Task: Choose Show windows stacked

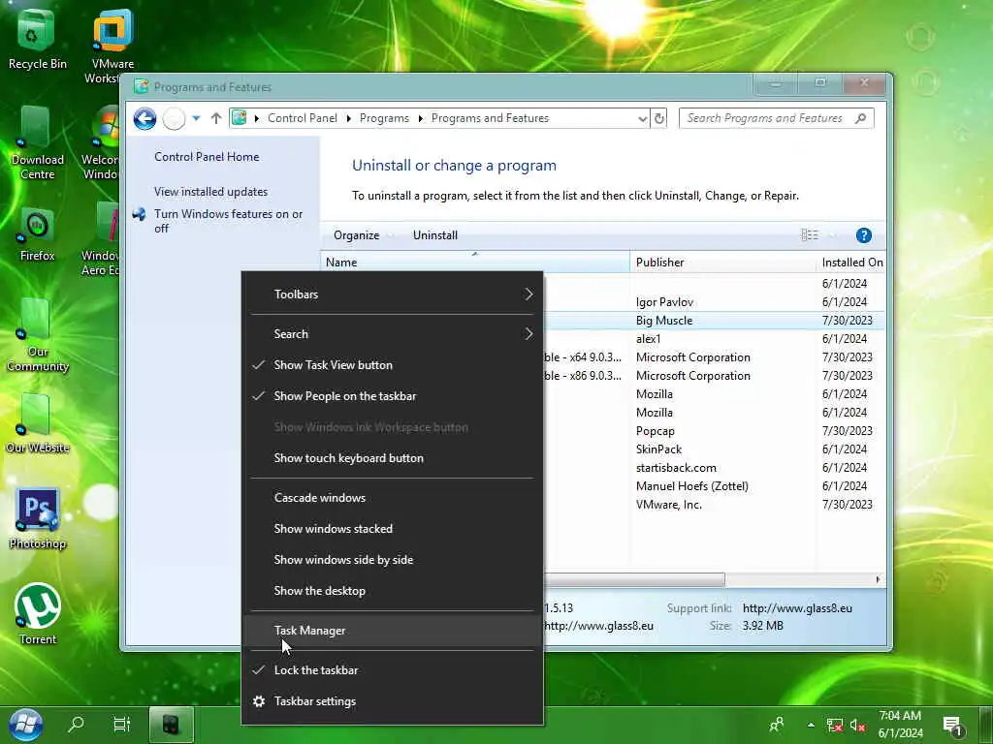Action: (393, 529)
